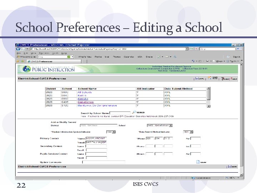Click the browser Back arrow button
Viewport: 257px width, 193px height.
point(18,49)
